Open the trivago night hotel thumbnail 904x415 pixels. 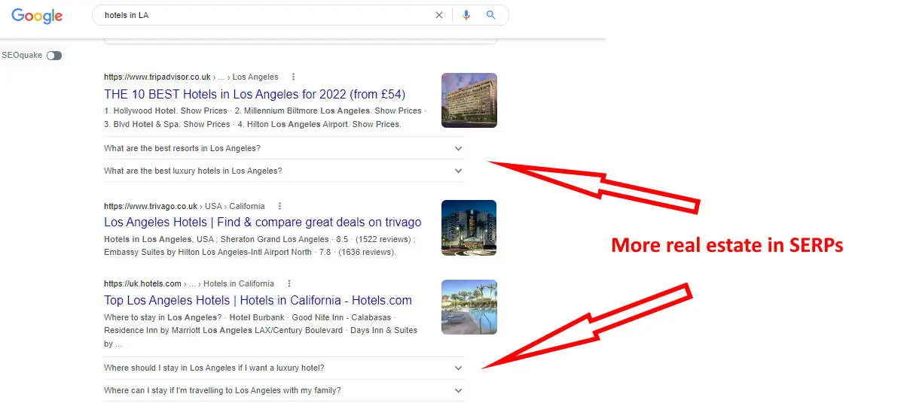click(x=469, y=228)
